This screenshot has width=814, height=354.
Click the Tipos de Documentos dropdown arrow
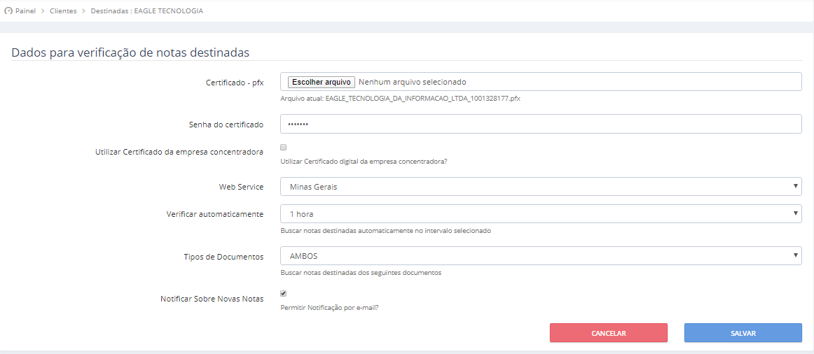795,255
